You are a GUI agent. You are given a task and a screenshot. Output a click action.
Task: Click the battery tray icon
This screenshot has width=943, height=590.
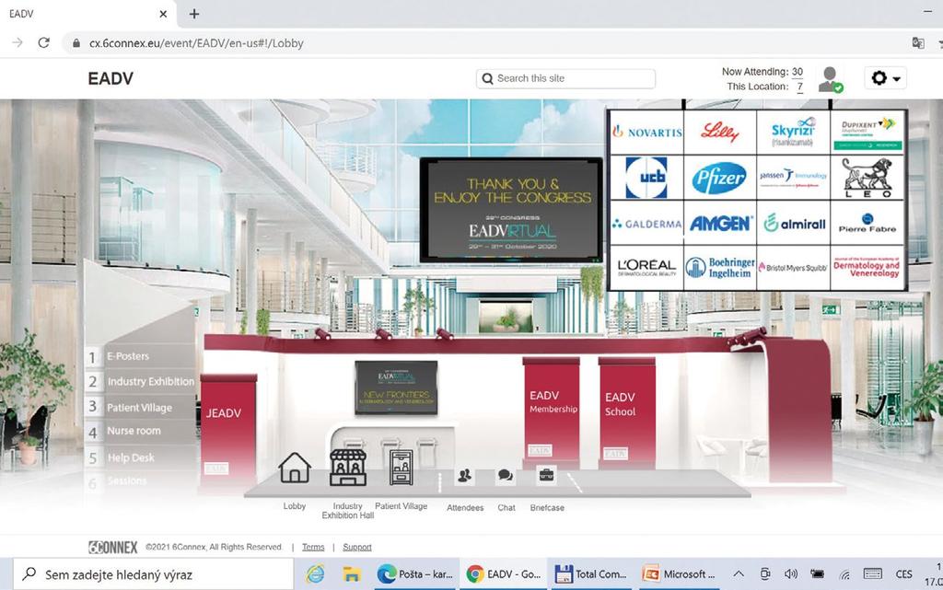point(818,574)
